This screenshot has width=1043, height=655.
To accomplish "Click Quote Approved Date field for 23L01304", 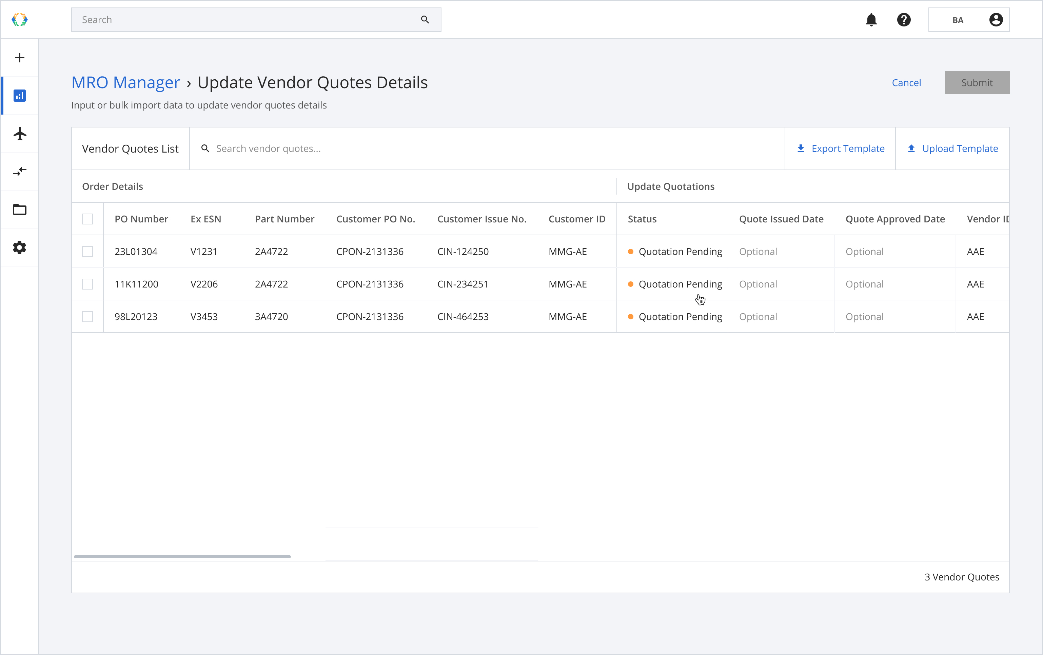I will point(895,252).
